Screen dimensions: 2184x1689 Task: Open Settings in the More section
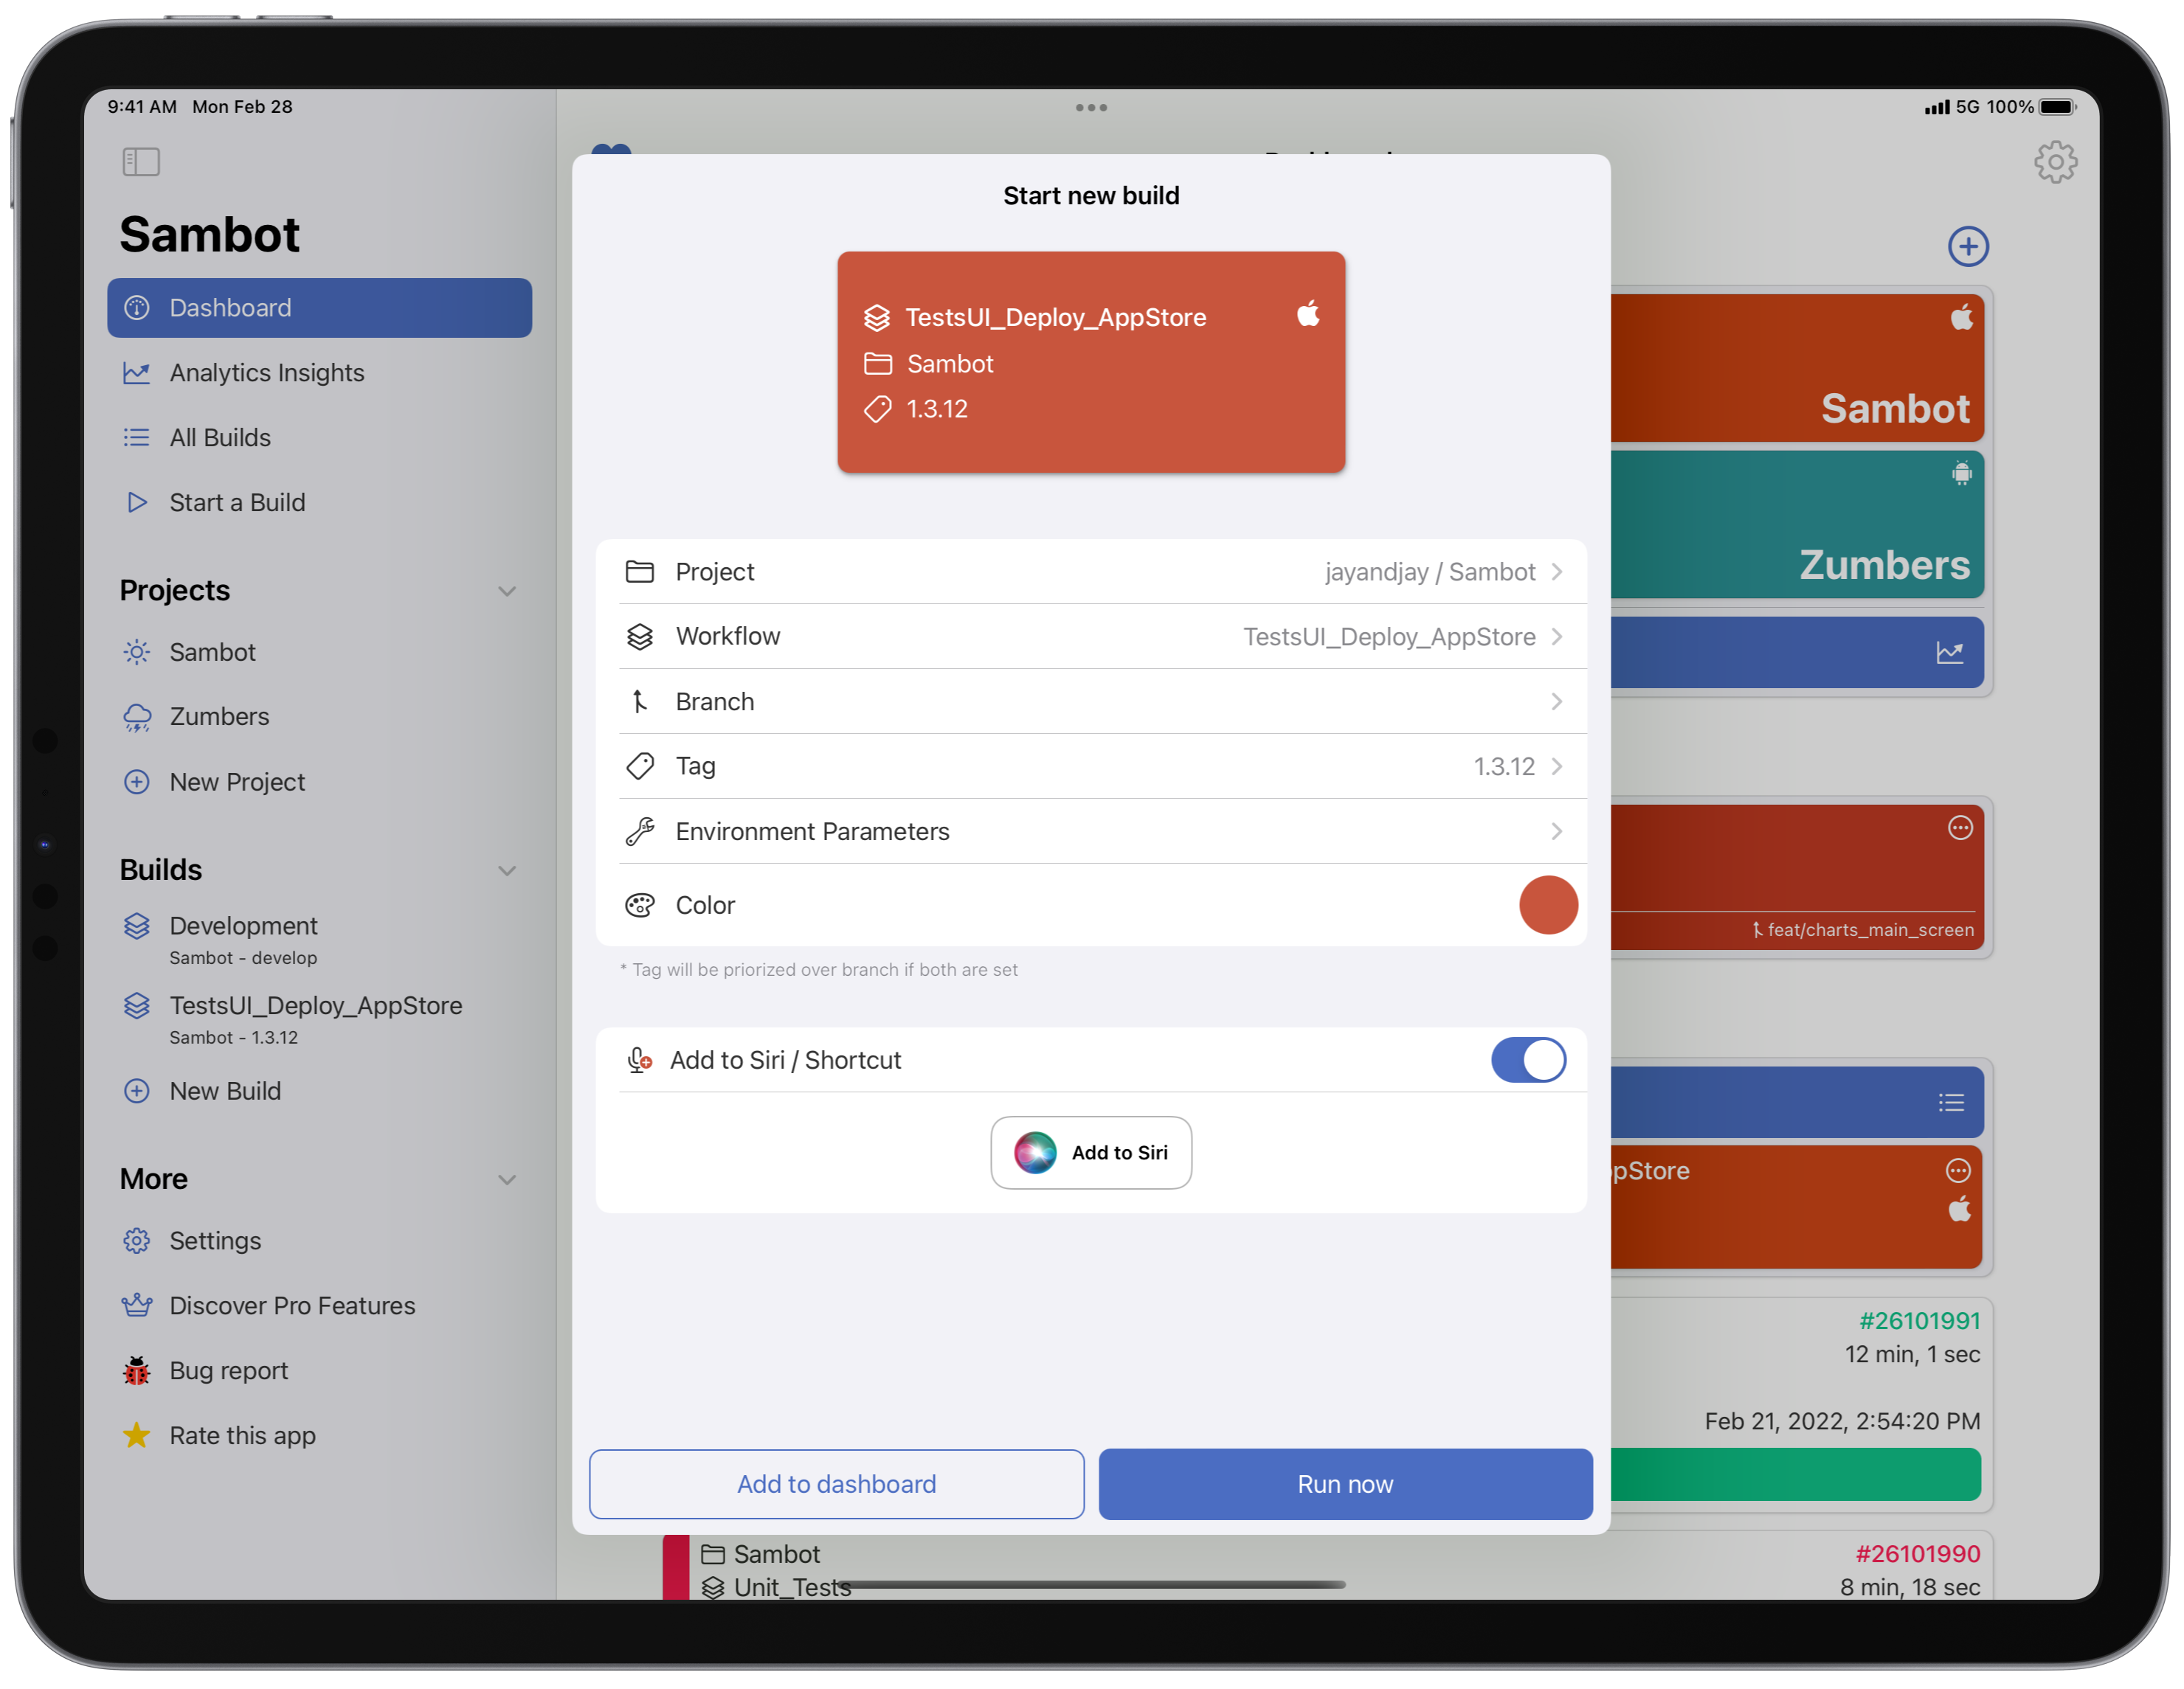[x=319, y=1241]
